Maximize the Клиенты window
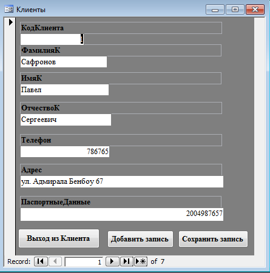Viewport: 270px width, 273px height. point(235,10)
